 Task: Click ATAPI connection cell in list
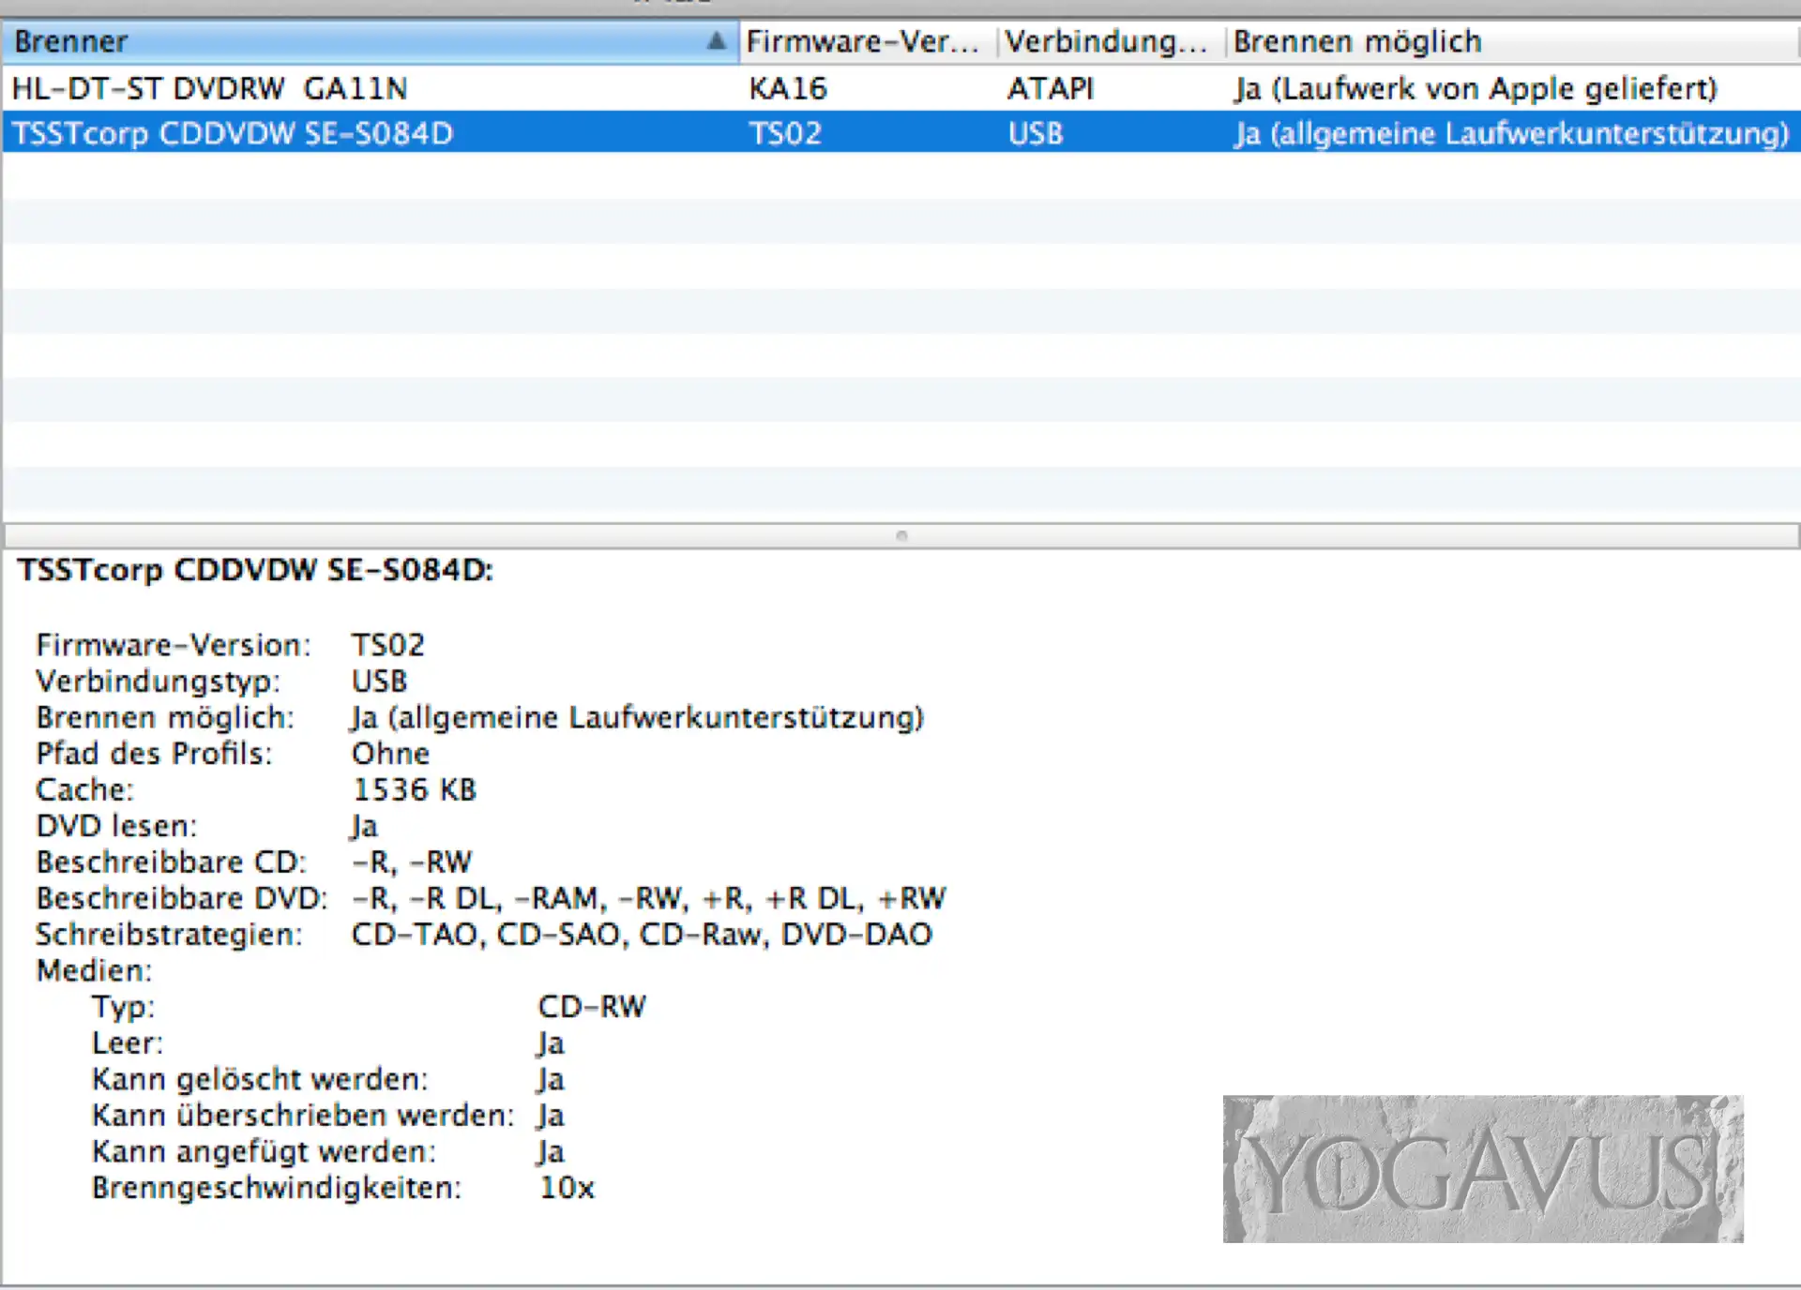(1051, 88)
